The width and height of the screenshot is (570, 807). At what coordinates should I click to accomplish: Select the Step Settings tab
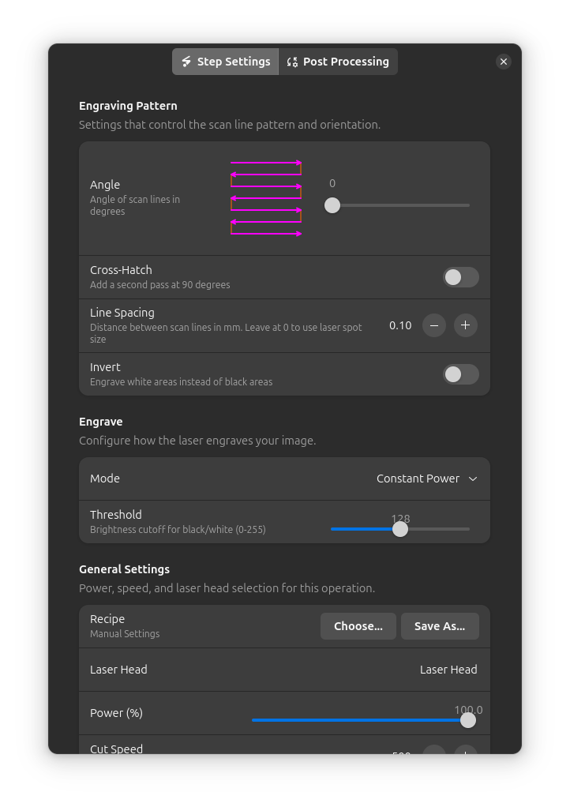pos(225,61)
